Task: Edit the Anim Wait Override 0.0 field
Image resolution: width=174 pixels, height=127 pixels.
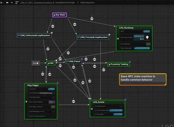Action: [x=53, y=107]
